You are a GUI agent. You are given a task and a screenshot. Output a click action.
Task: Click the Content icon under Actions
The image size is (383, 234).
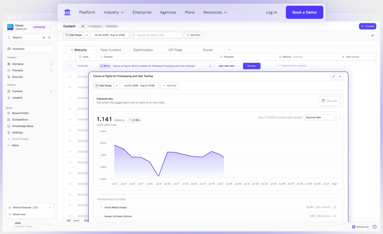(x=9, y=91)
